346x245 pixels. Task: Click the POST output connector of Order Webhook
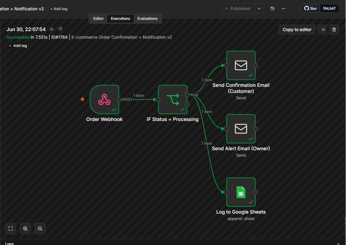click(x=119, y=99)
